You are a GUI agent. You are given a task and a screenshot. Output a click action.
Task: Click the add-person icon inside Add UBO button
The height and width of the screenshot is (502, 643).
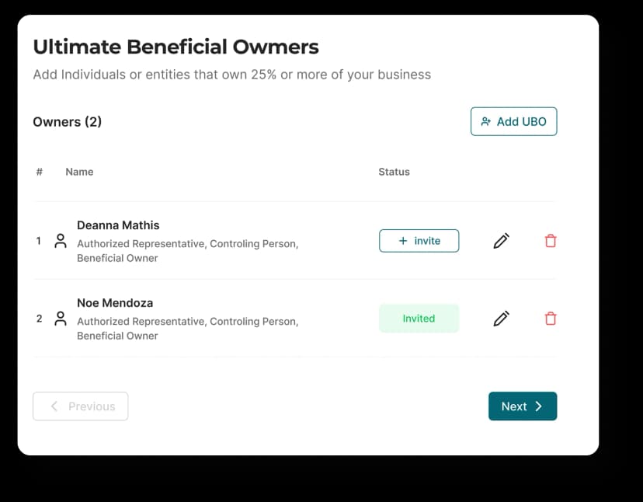tap(486, 121)
